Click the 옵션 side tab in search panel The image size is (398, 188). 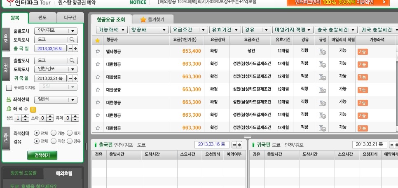coord(6,138)
